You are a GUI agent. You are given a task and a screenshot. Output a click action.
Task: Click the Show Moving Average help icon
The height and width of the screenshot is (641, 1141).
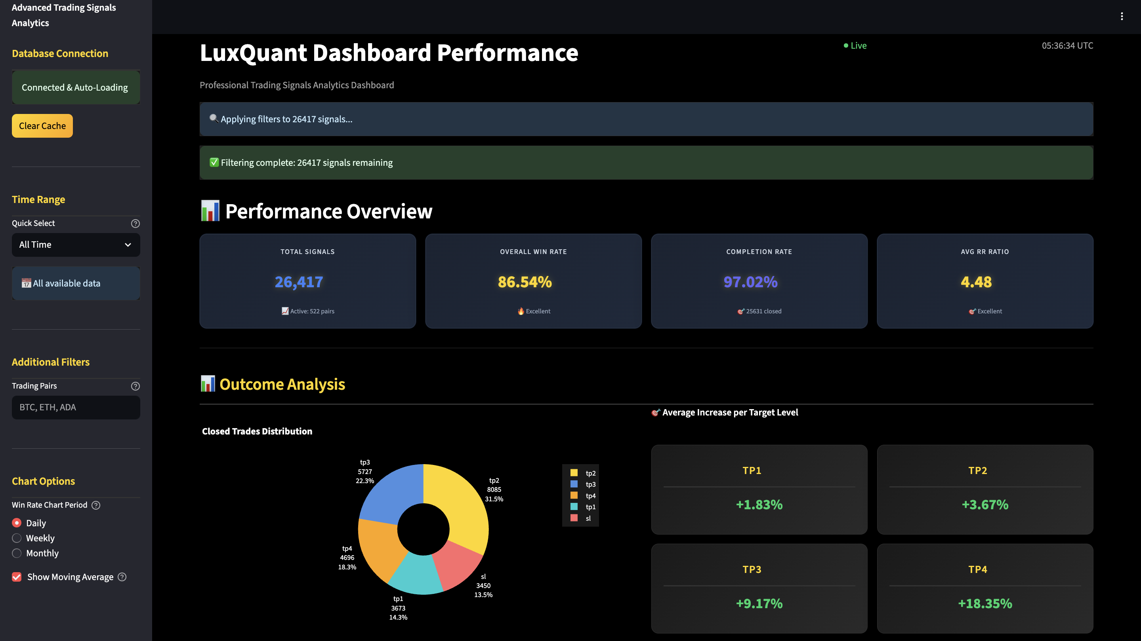[x=122, y=577]
